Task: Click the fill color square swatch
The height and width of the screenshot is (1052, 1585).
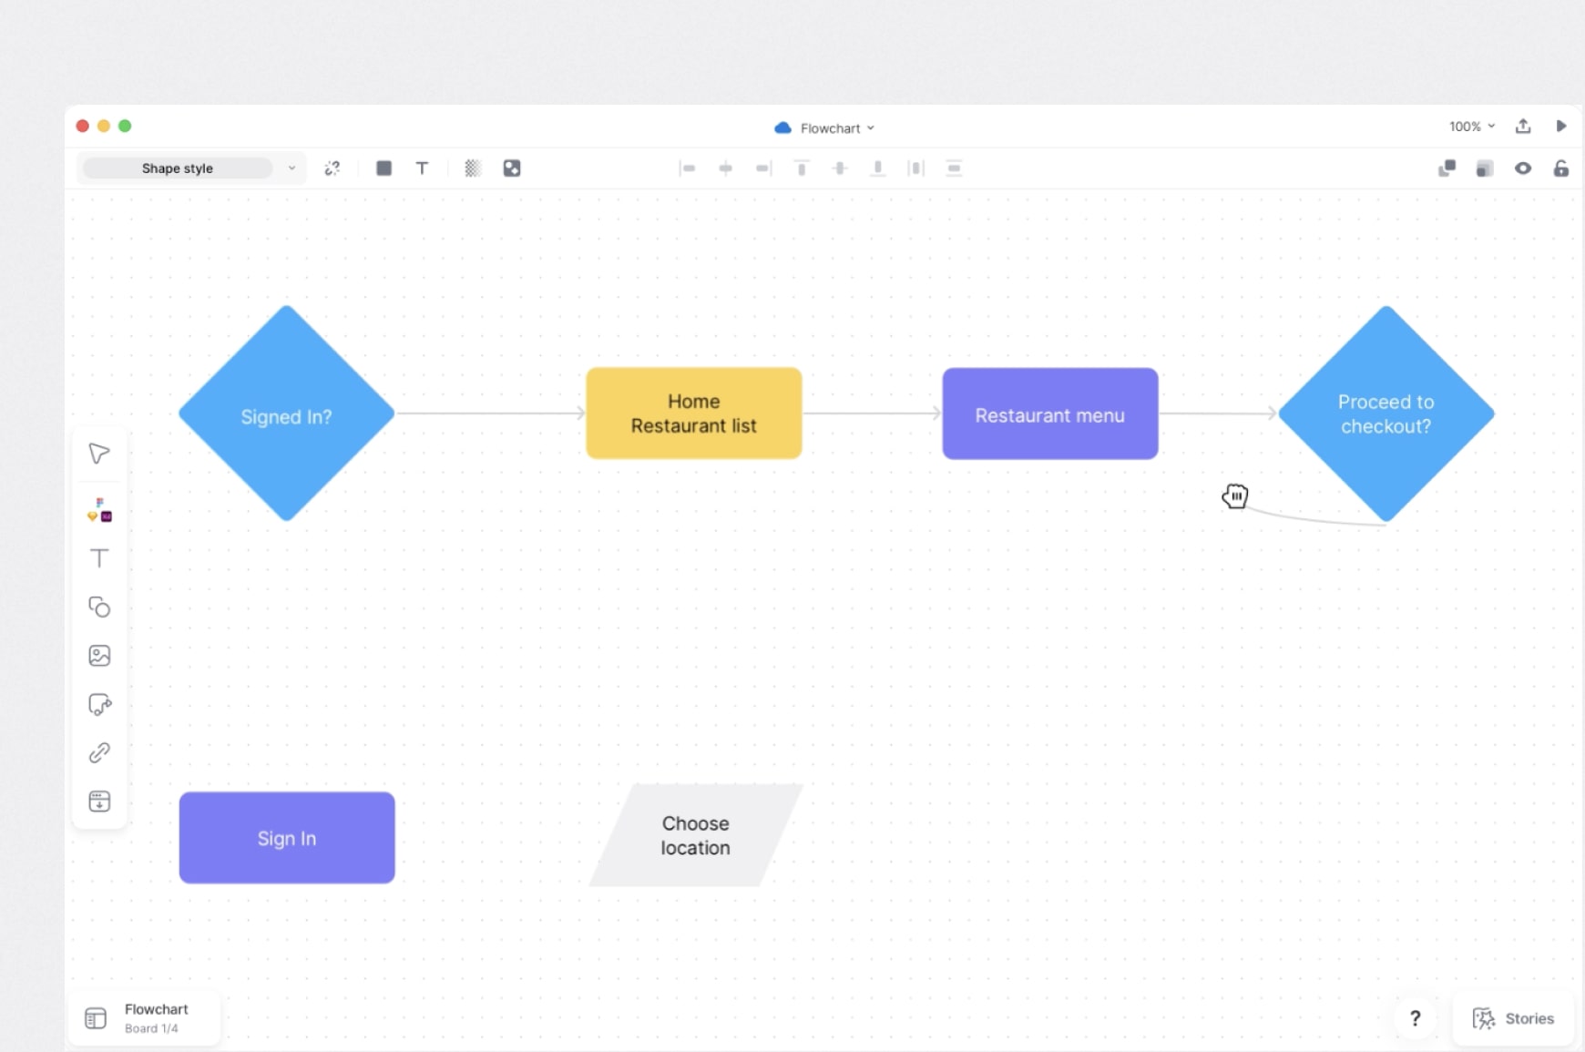Action: (x=383, y=169)
